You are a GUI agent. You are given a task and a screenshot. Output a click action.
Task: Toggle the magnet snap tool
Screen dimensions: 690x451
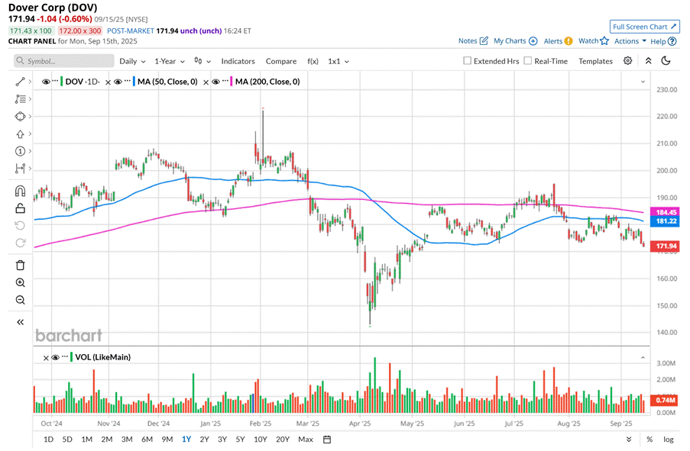point(20,191)
